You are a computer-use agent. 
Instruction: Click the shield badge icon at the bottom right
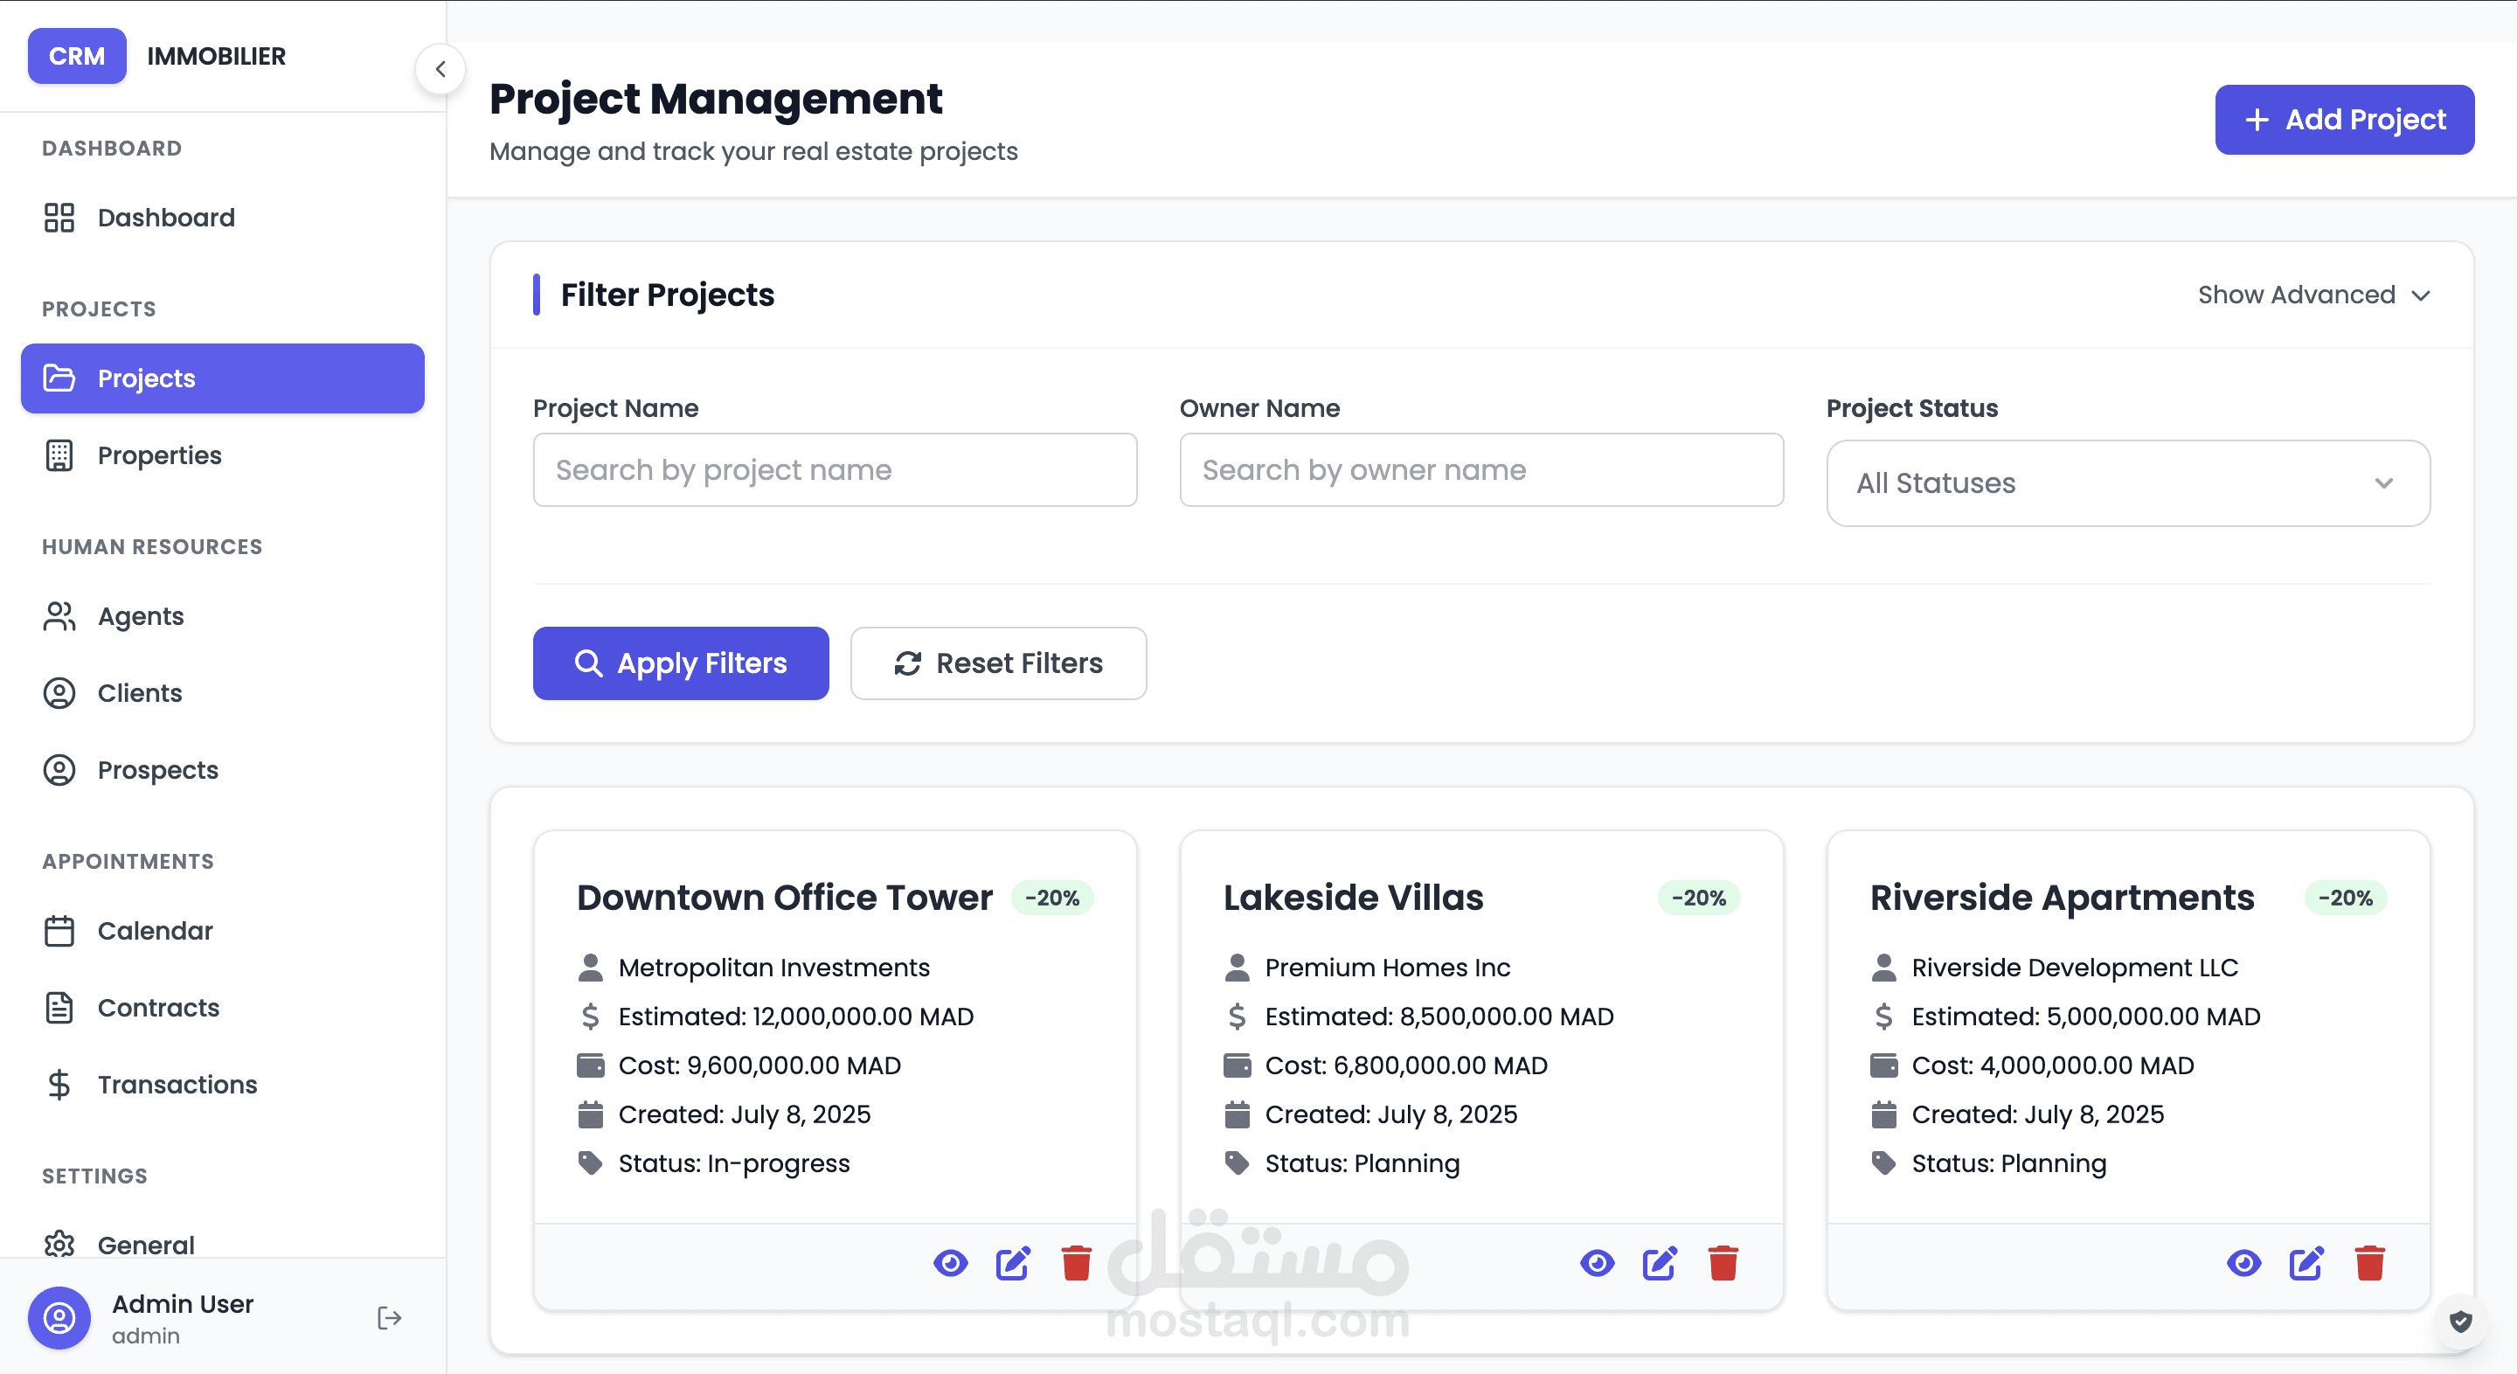click(x=2460, y=1322)
